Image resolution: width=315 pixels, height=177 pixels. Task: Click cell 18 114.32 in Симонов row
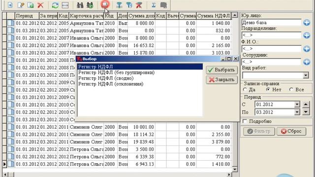(x=141, y=134)
